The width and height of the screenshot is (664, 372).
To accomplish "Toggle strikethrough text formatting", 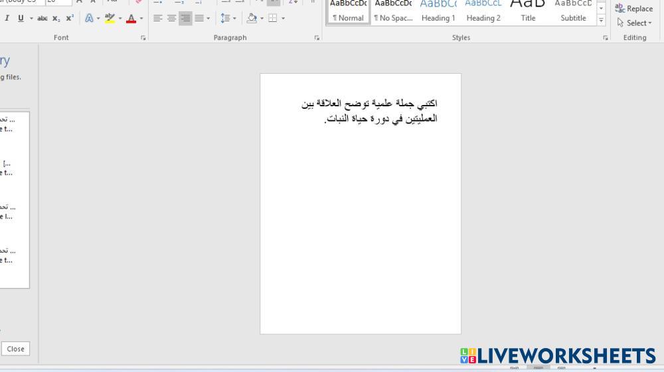I will point(42,19).
